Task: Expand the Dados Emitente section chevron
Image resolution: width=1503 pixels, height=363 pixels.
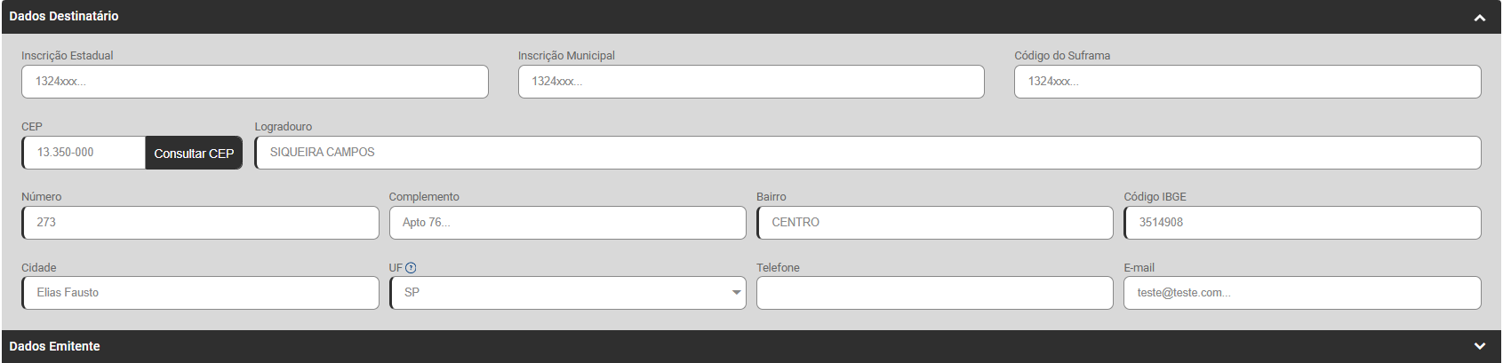Action: click(x=1479, y=346)
